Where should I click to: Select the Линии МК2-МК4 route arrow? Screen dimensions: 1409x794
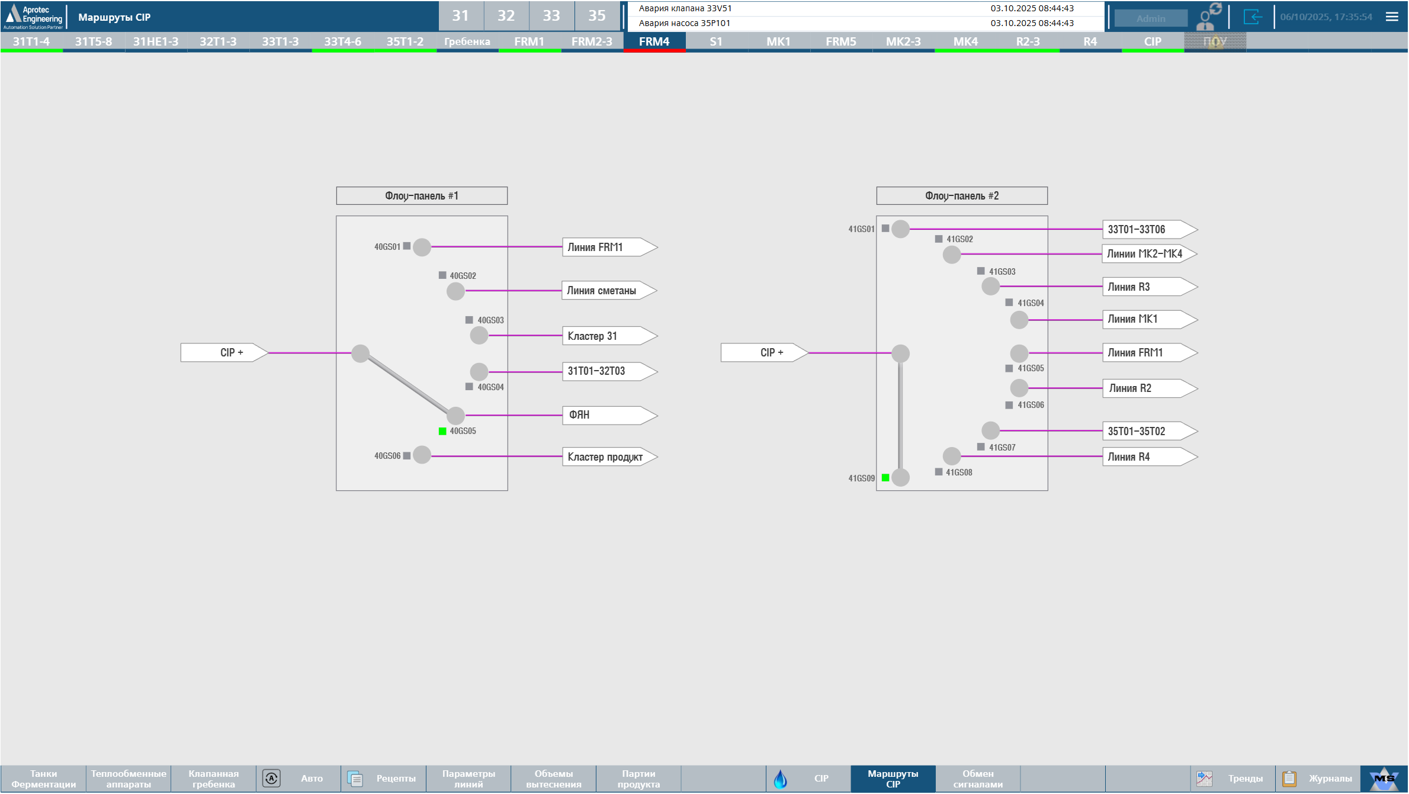[1149, 254]
